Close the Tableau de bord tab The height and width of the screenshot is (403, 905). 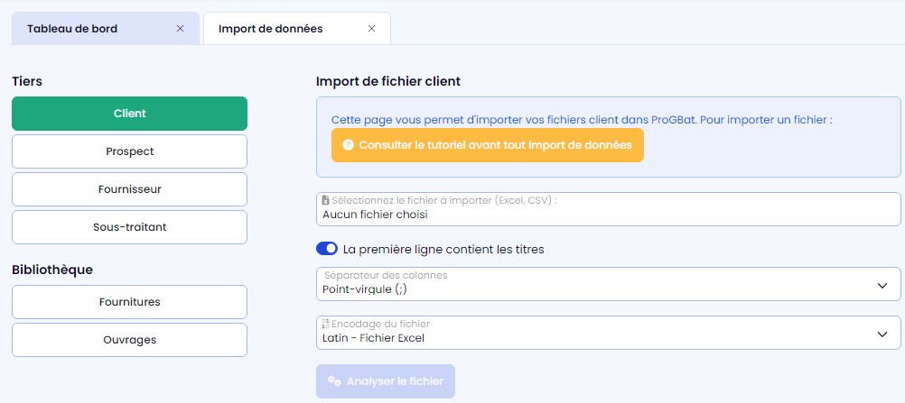pos(181,29)
